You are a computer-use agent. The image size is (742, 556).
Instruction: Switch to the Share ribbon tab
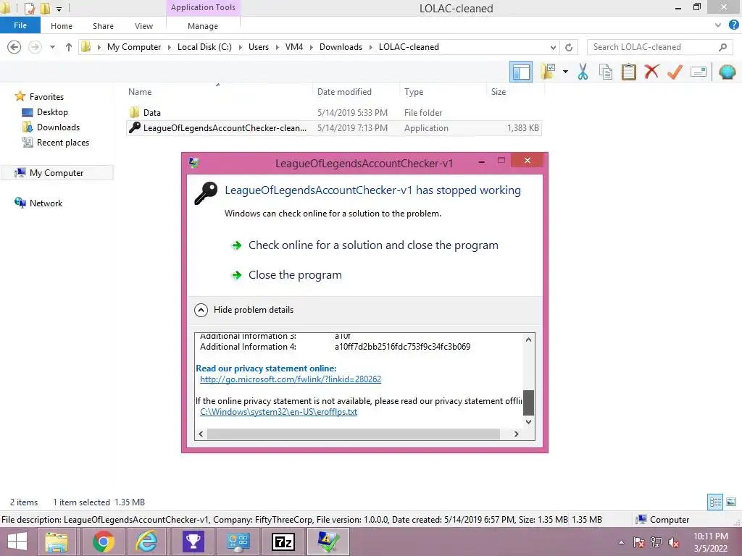tap(103, 26)
